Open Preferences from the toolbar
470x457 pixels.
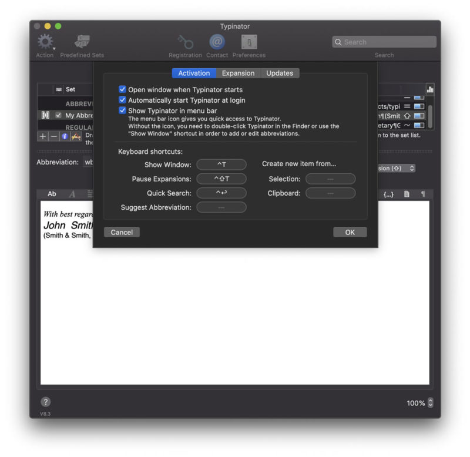click(249, 42)
